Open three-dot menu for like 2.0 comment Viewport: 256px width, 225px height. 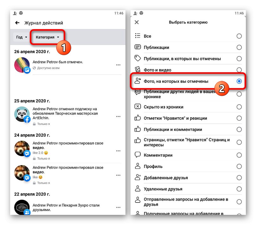tap(118, 151)
